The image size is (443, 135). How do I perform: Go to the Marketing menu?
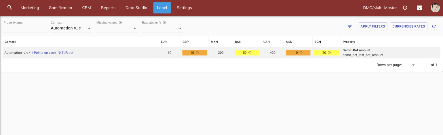point(30,8)
